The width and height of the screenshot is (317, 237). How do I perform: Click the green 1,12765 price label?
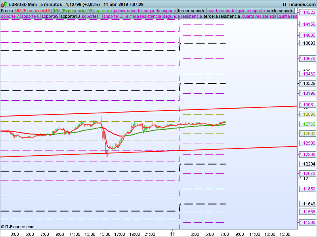tap(307, 124)
